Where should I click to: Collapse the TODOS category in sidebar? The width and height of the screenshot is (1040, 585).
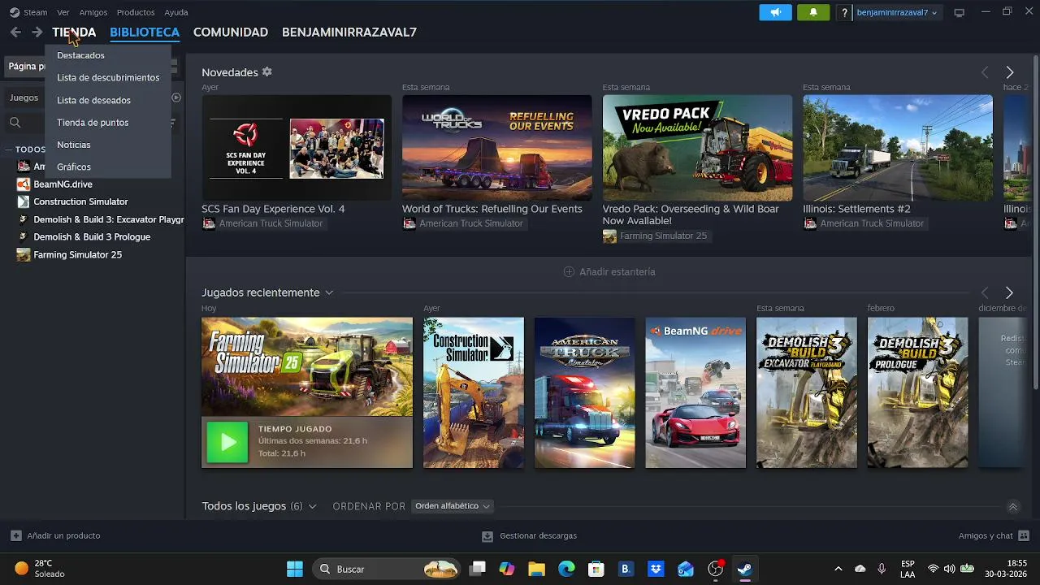(7, 149)
